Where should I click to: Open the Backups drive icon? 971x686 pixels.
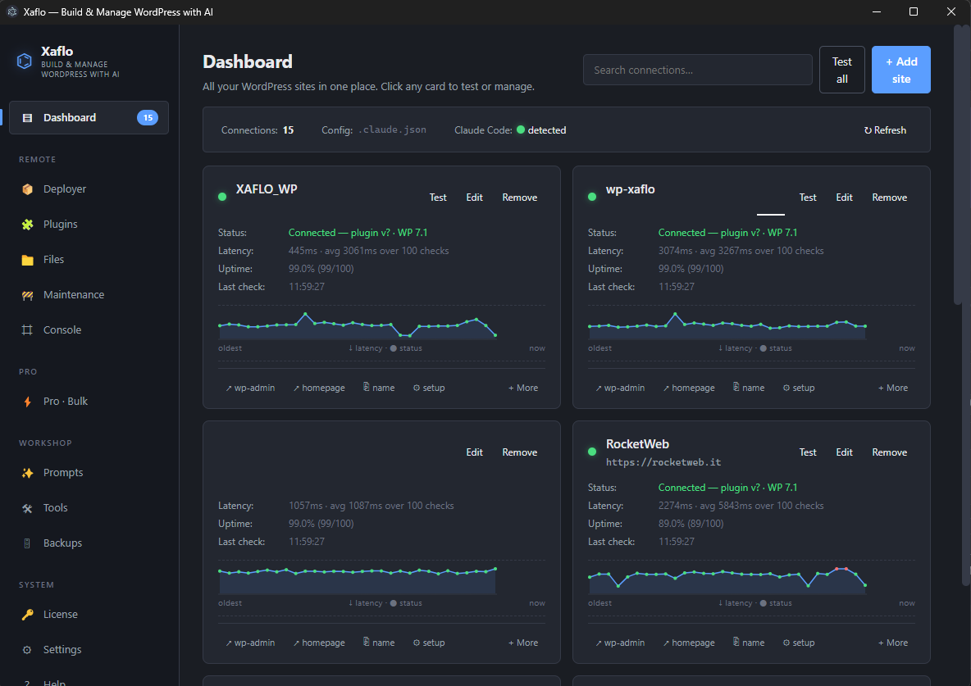27,543
